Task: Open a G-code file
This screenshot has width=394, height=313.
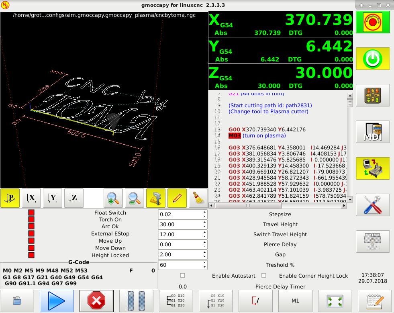Action: coord(17,301)
